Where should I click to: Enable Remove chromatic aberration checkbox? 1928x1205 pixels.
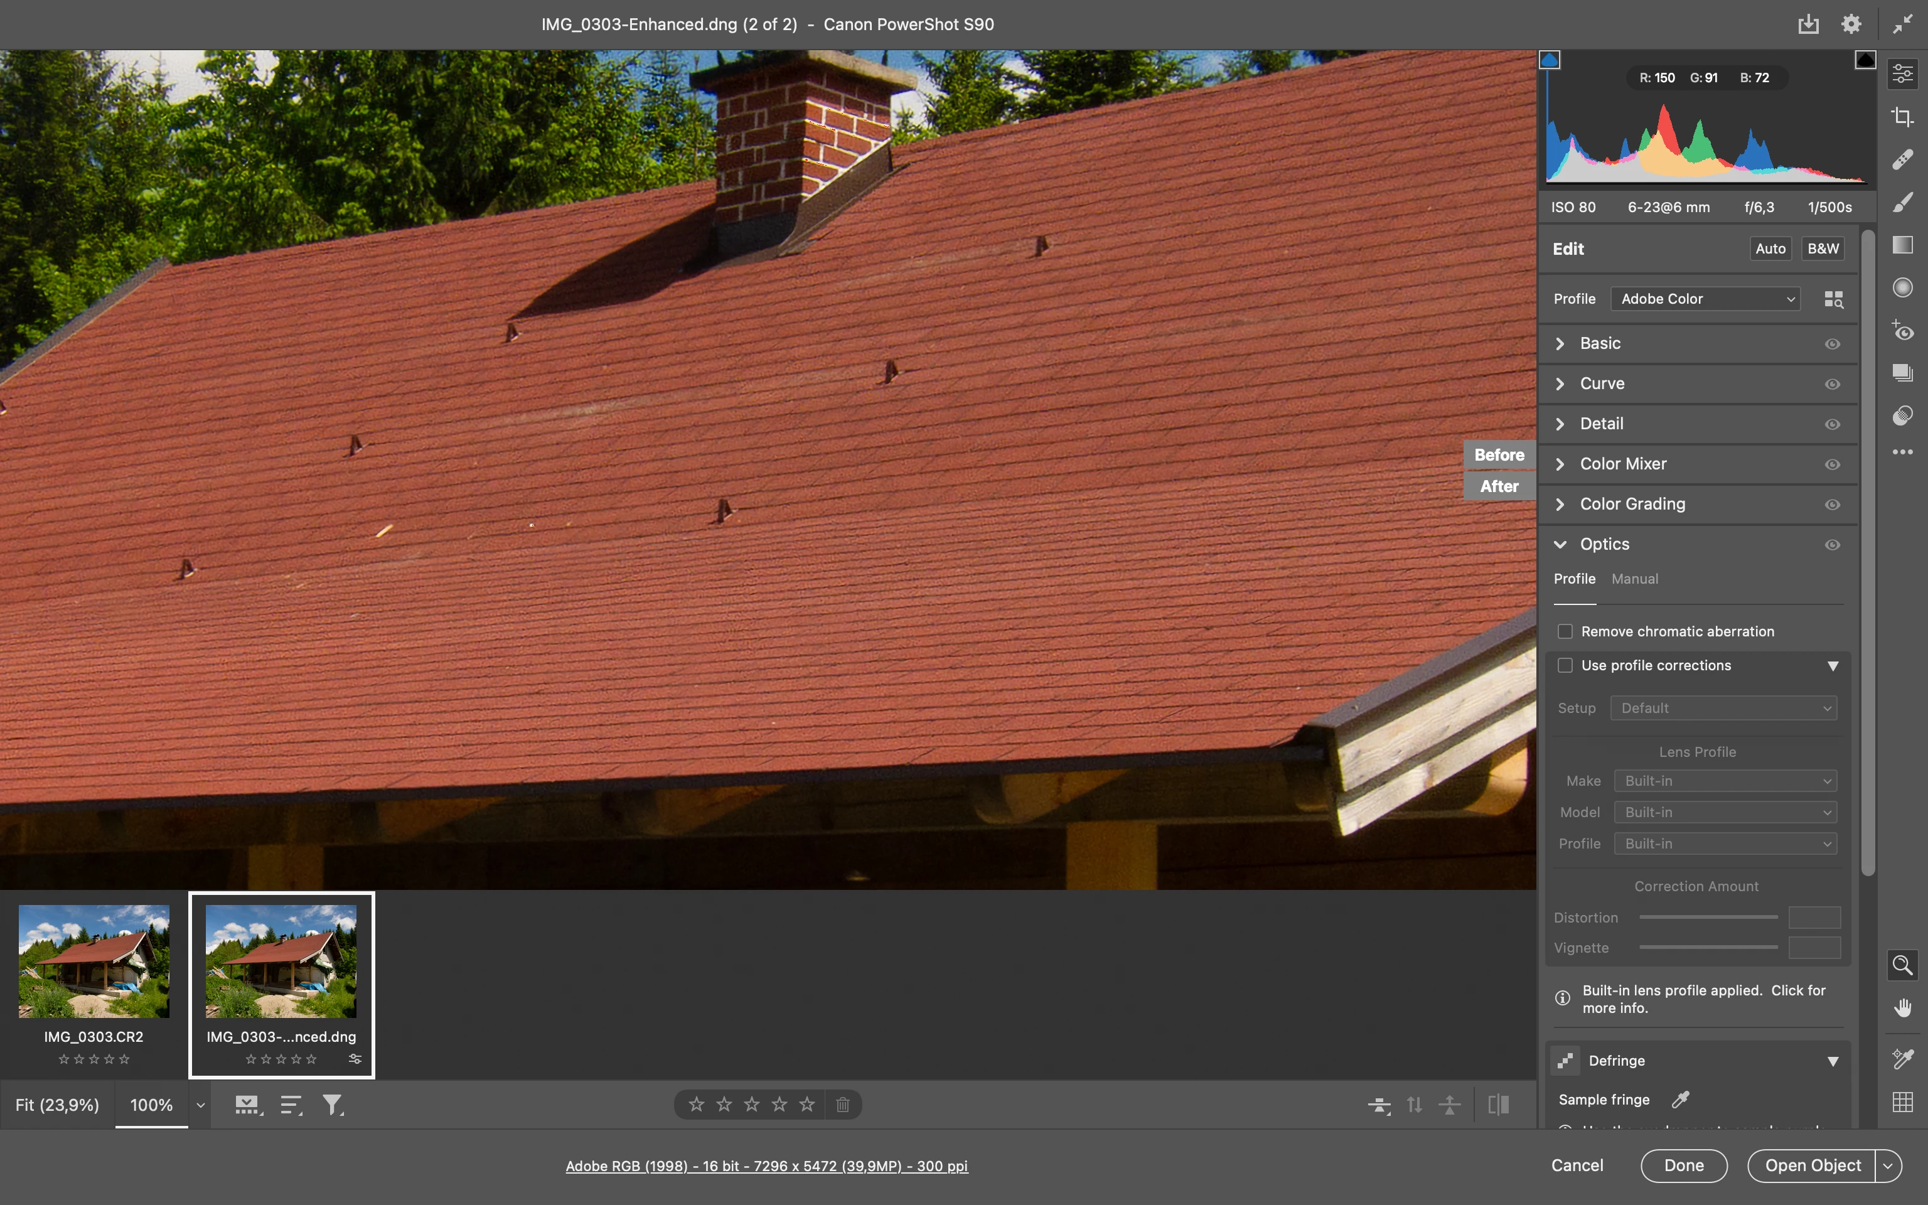tap(1565, 631)
